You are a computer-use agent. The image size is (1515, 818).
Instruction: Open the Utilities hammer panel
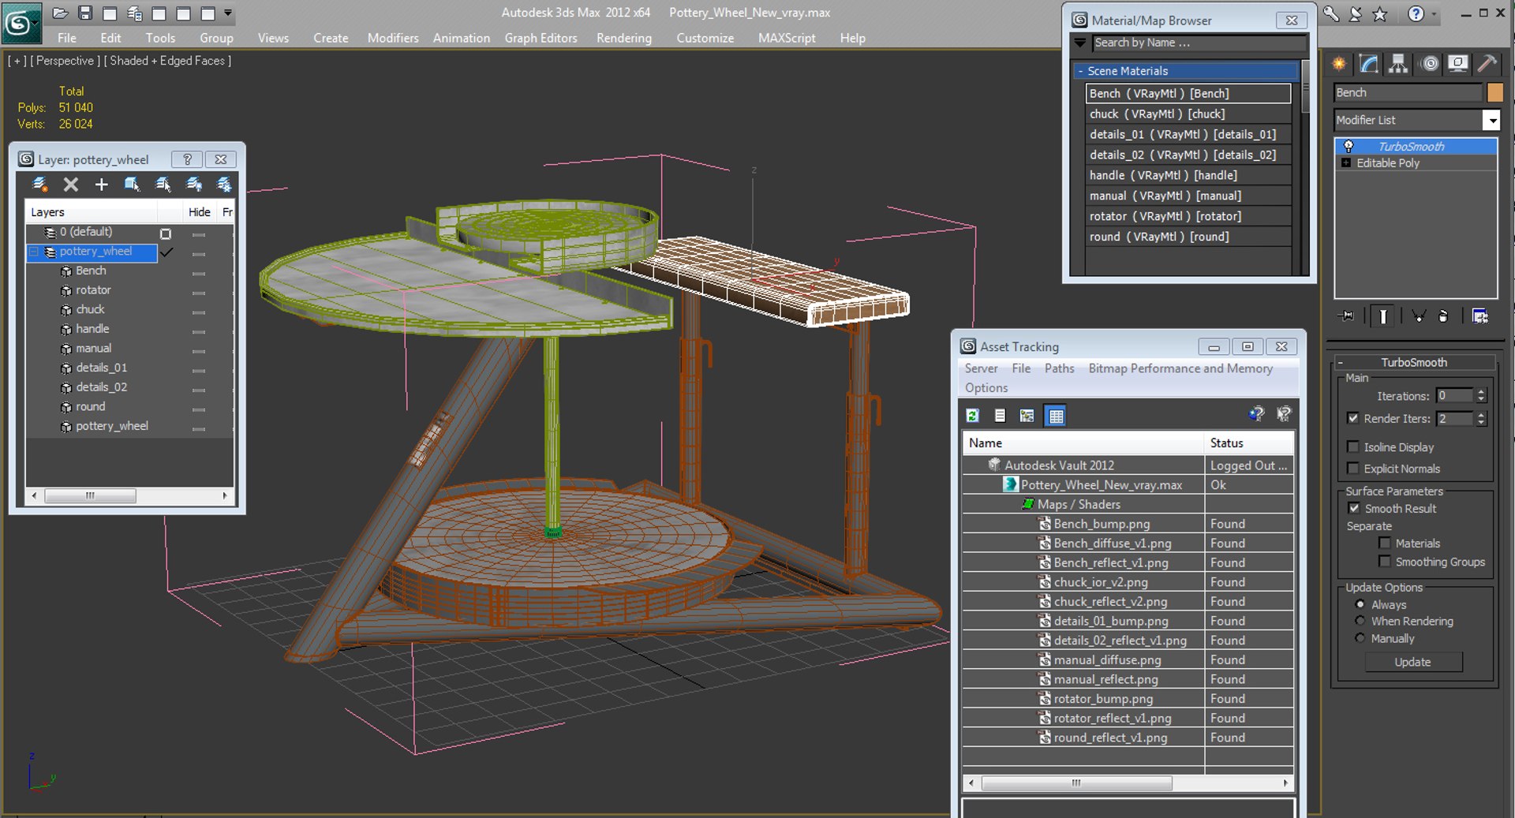[x=1487, y=64]
